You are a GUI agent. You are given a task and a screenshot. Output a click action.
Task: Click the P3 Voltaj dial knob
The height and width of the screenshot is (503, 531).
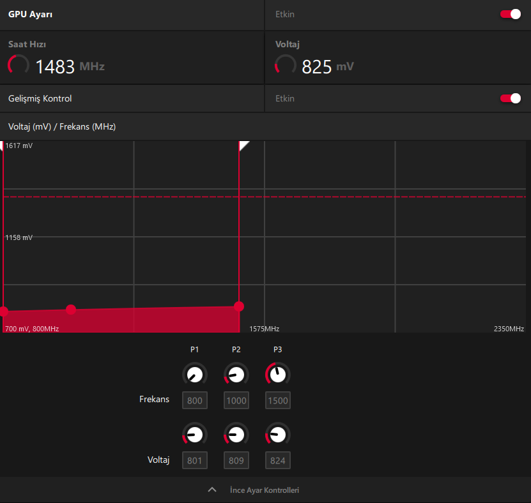point(278,435)
